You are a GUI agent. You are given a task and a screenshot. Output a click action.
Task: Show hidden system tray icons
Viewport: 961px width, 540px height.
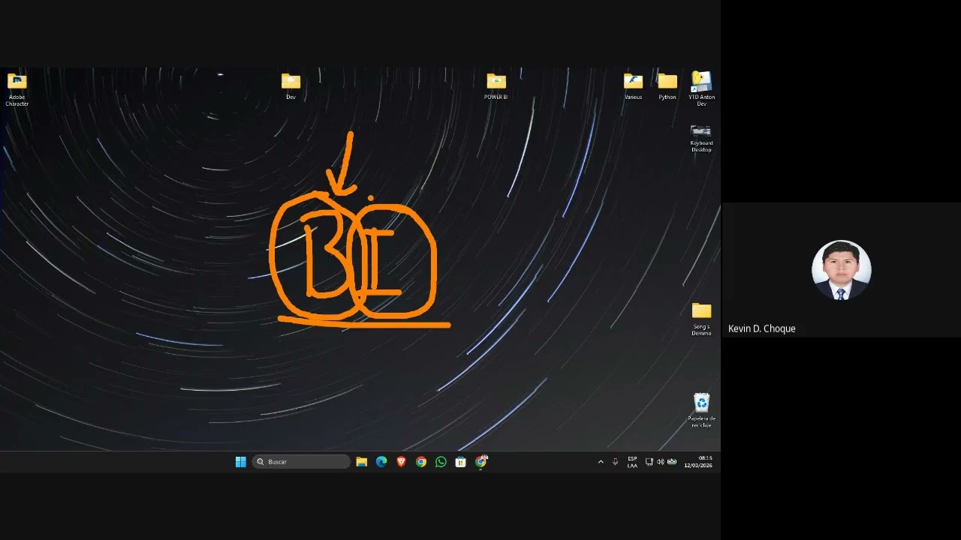coord(601,462)
